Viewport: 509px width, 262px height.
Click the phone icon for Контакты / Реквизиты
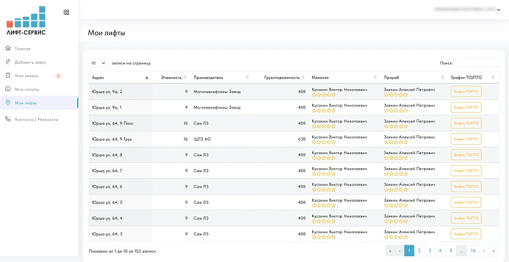pyautogui.click(x=8, y=119)
